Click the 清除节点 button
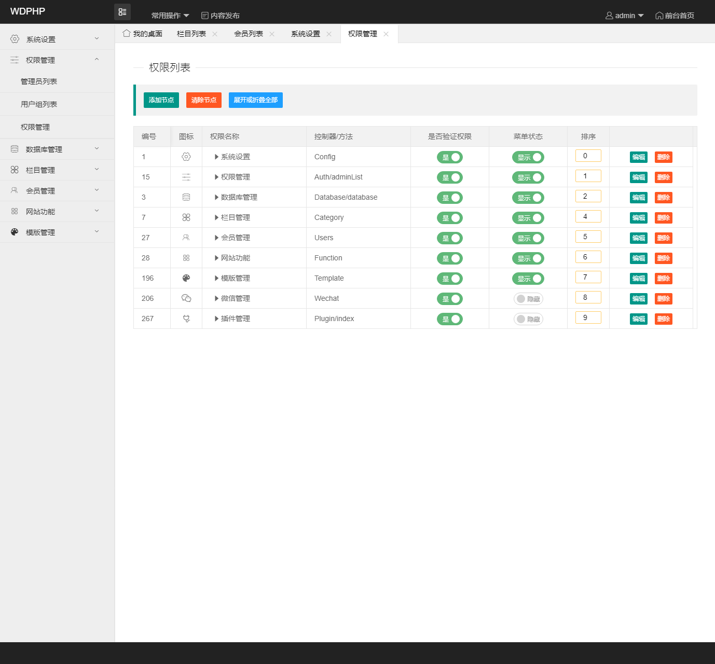715x664 pixels. pos(204,100)
